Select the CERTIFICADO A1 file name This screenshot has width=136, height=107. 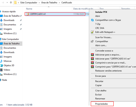click(x=38, y=14)
